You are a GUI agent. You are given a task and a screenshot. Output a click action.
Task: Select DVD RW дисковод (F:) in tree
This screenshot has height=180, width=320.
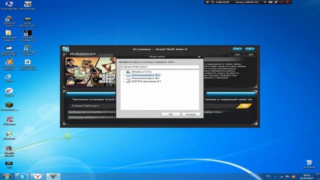point(146,81)
